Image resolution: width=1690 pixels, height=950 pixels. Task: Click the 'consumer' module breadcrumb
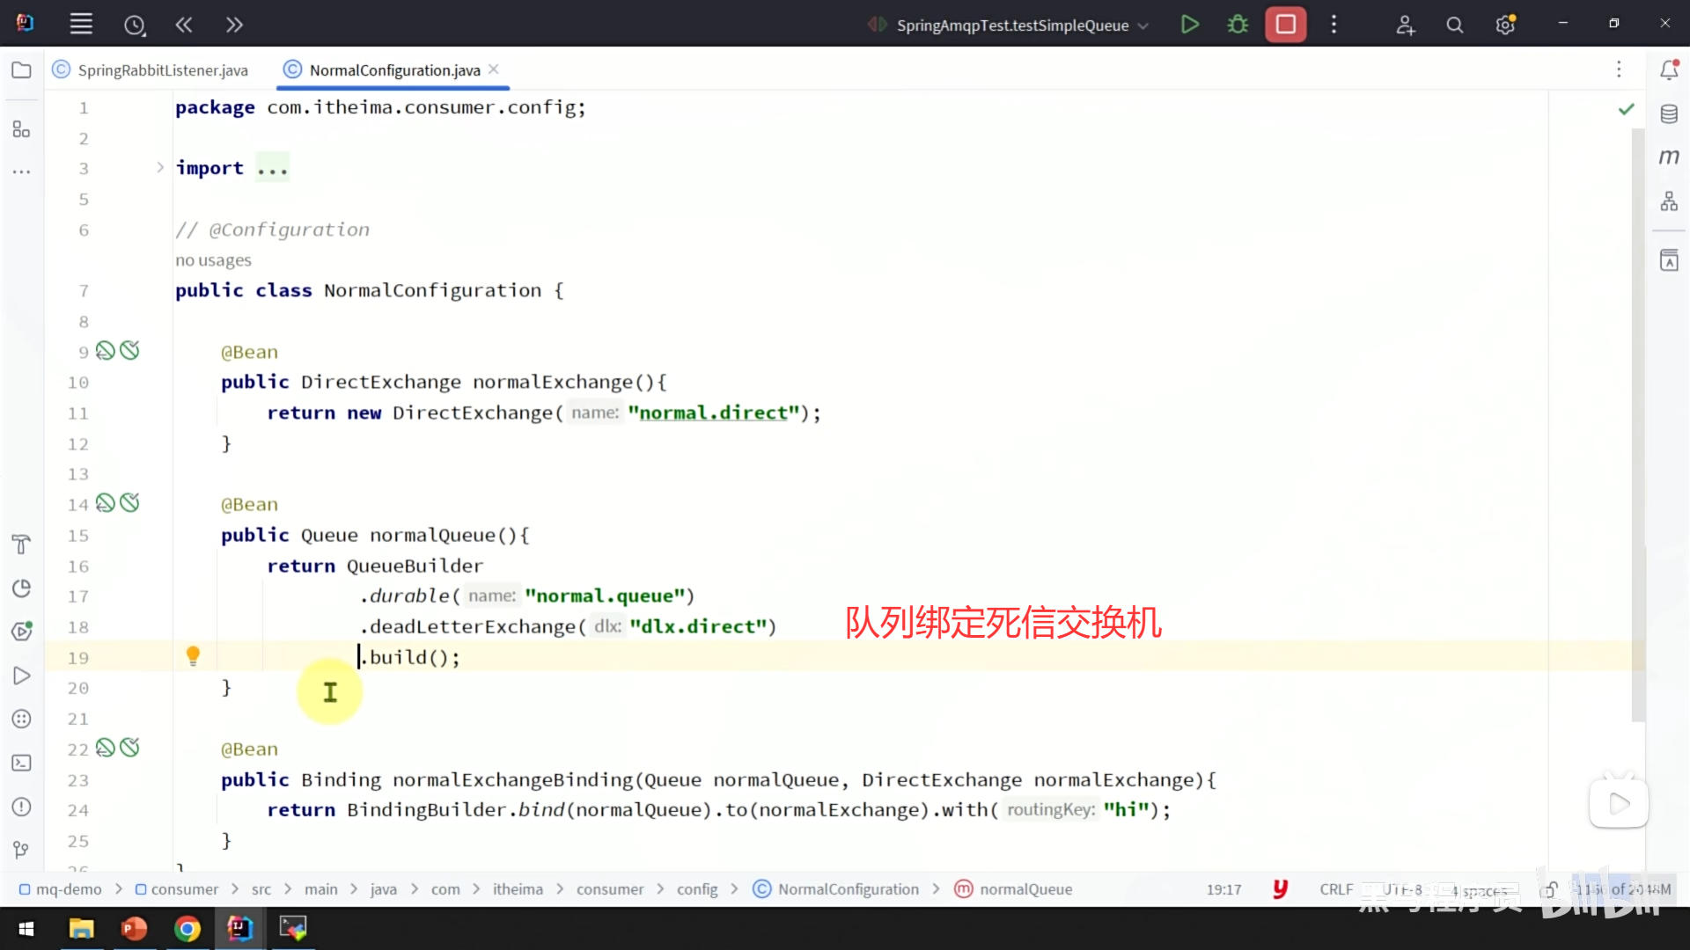(184, 889)
